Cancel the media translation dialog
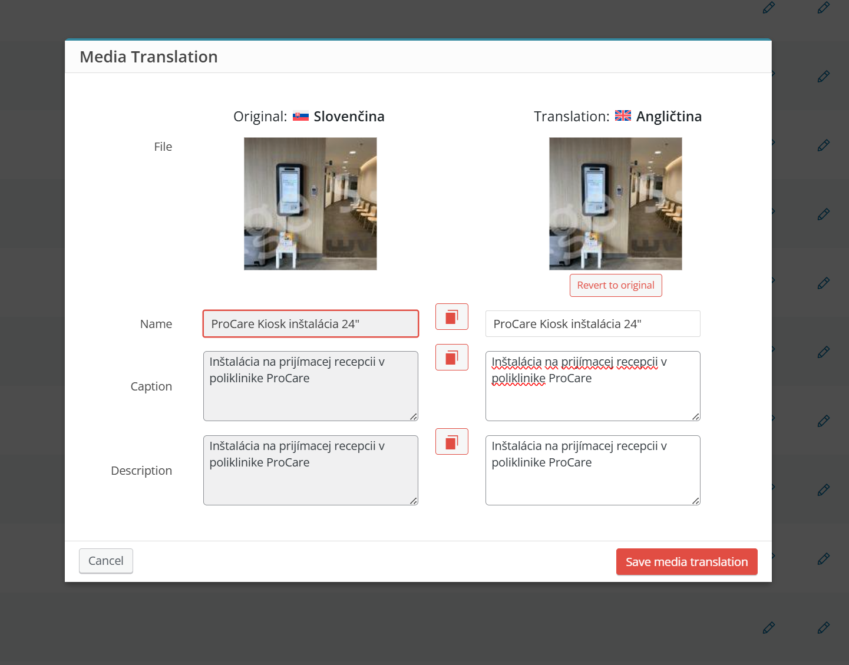849x665 pixels. pos(106,561)
